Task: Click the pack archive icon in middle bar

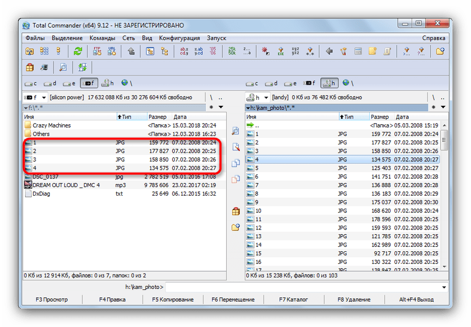Action: [236, 211]
